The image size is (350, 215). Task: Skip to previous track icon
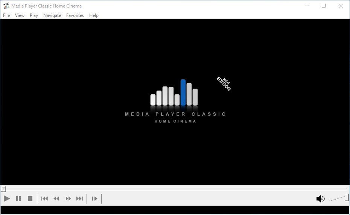click(44, 198)
